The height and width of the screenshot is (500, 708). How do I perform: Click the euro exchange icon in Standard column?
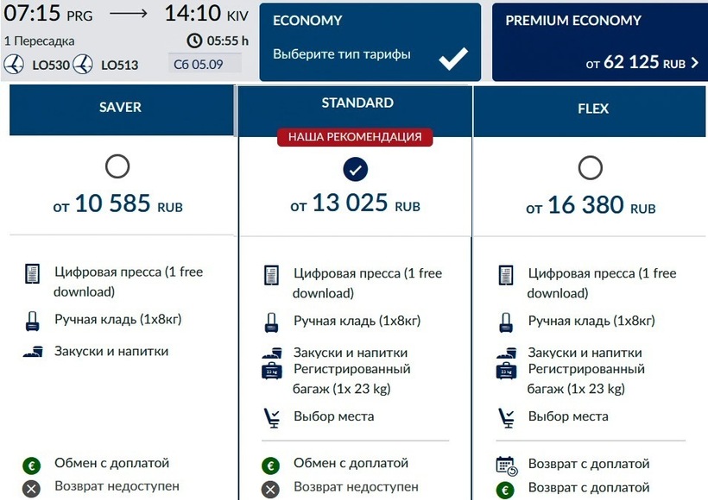tap(271, 466)
